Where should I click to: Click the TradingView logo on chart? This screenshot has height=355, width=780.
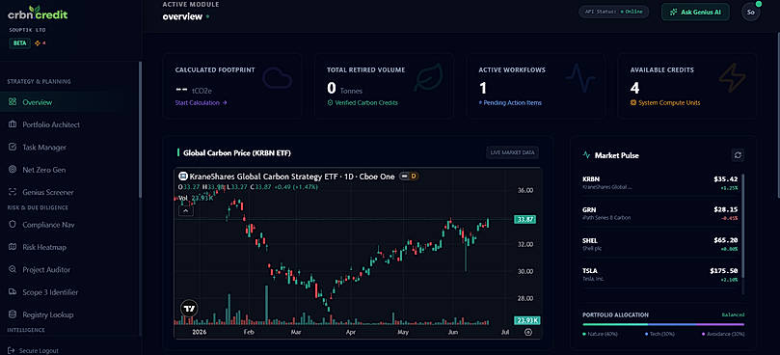(x=189, y=309)
